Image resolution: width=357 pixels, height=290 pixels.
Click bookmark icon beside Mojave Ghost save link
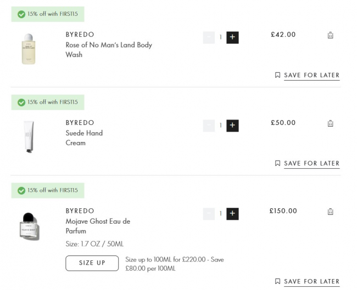pos(278,281)
